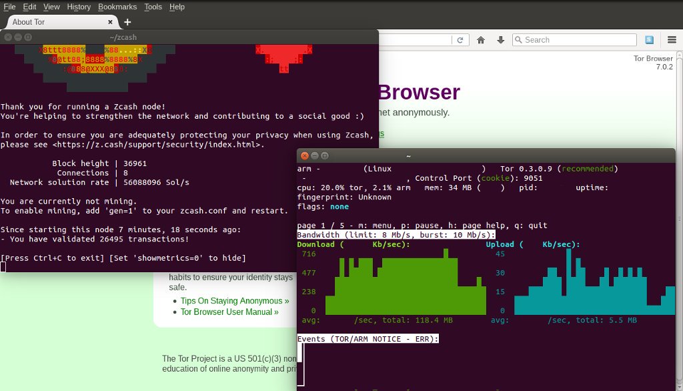
Task: Click the browser Search field
Action: pyautogui.click(x=574, y=40)
